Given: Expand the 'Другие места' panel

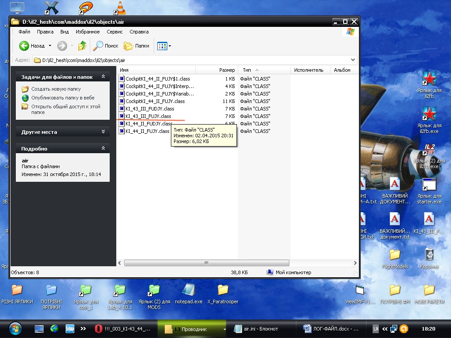Looking at the screenshot, I should click(103, 132).
